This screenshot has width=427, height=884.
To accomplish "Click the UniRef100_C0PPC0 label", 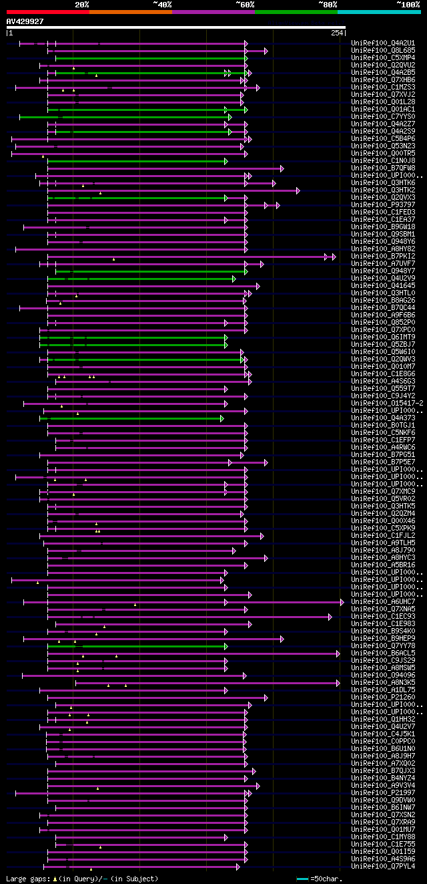I will click(384, 741).
